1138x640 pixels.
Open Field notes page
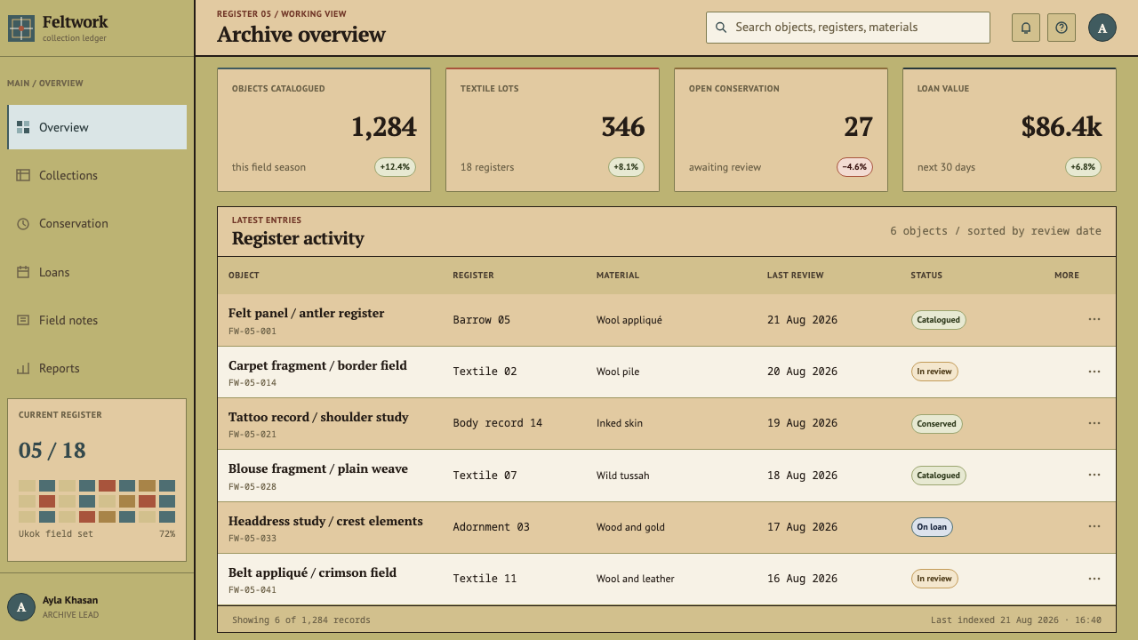pos(97,320)
